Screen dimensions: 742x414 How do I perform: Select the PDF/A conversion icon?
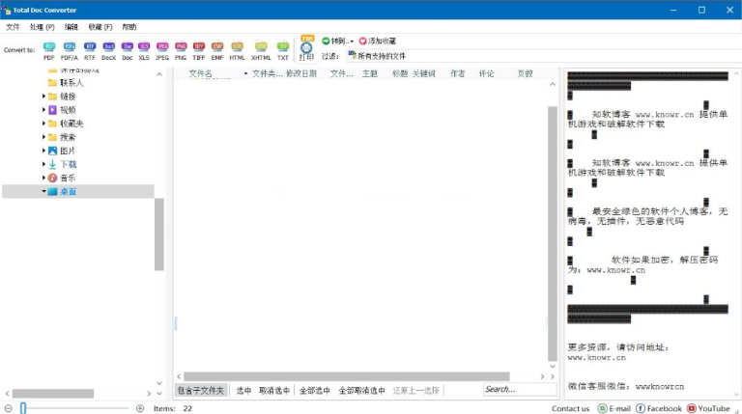coord(70,50)
